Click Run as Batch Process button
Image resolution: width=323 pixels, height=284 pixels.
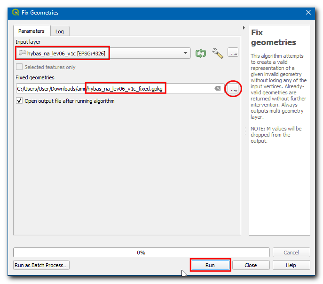[41, 265]
